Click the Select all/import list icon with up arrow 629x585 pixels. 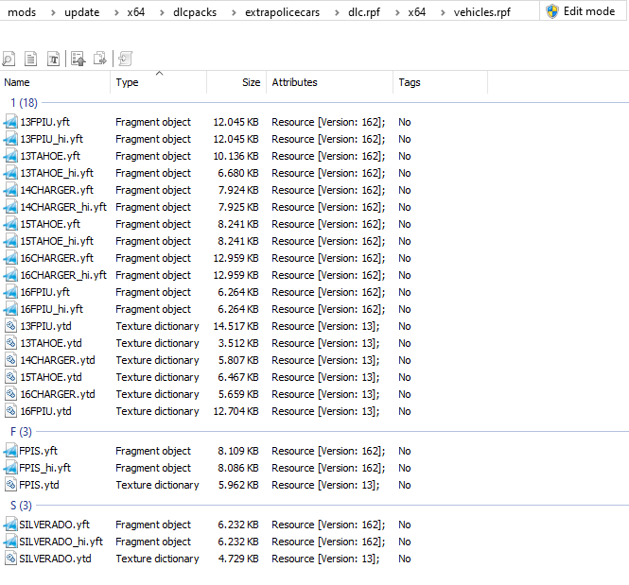pyautogui.click(x=79, y=59)
